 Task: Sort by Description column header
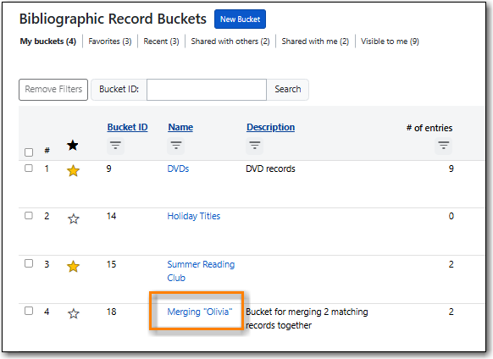pyautogui.click(x=270, y=127)
